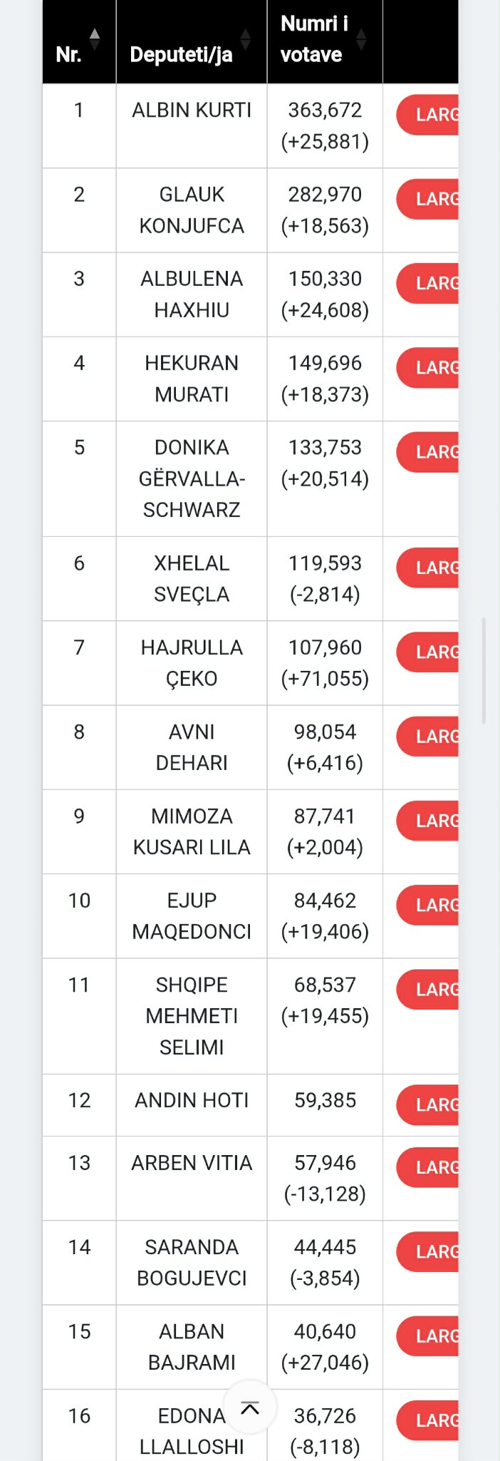
Task: Click the page scrollbar on right edge
Action: (x=484, y=670)
